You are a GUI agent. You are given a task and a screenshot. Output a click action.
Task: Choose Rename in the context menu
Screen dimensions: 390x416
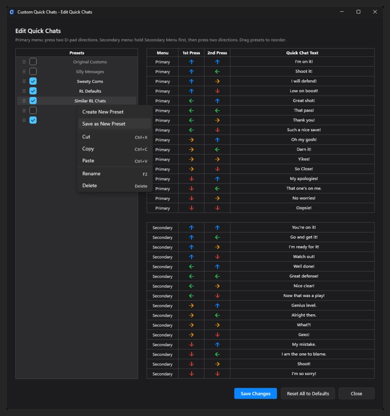(x=115, y=174)
